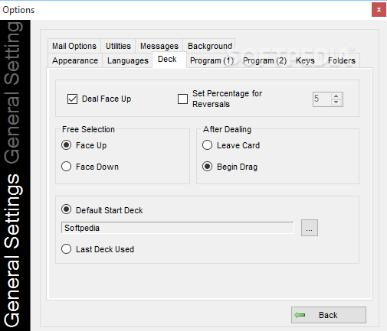Close the Options window

(379, 10)
